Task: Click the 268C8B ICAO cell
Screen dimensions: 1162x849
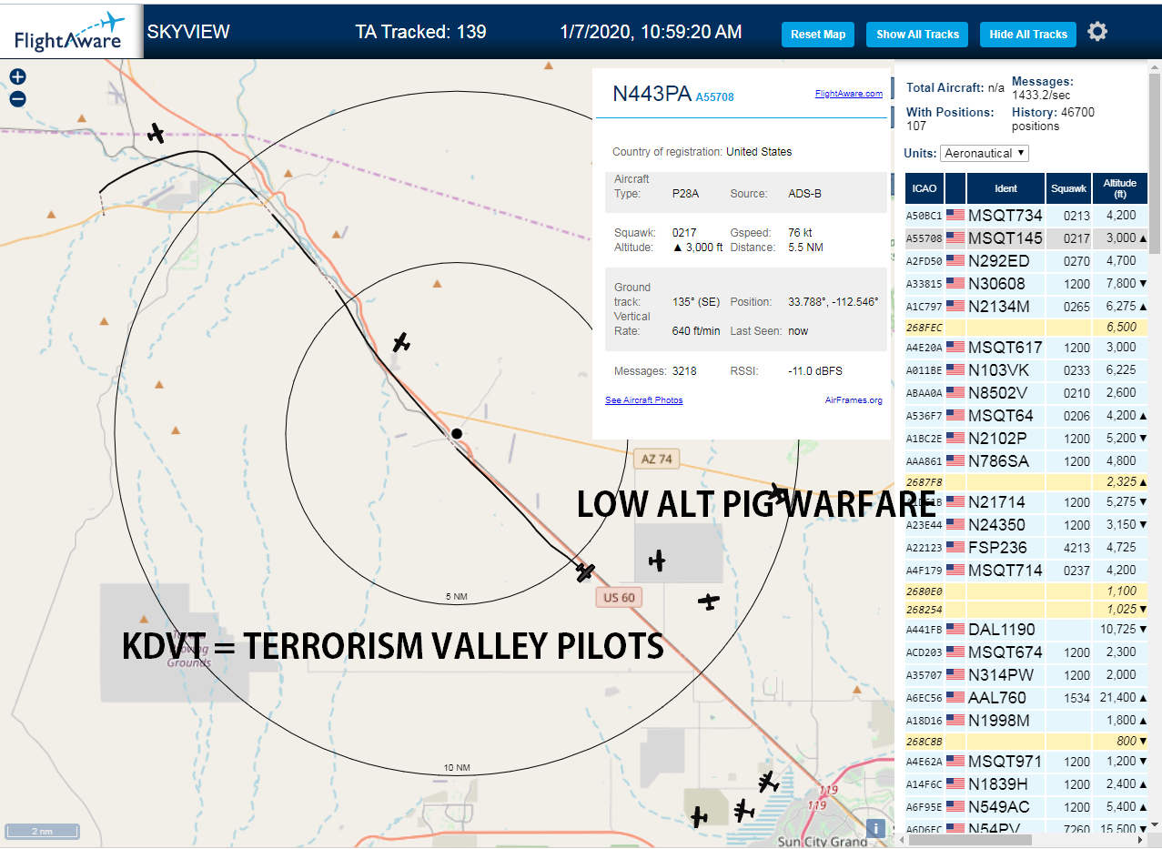Action: (x=924, y=741)
